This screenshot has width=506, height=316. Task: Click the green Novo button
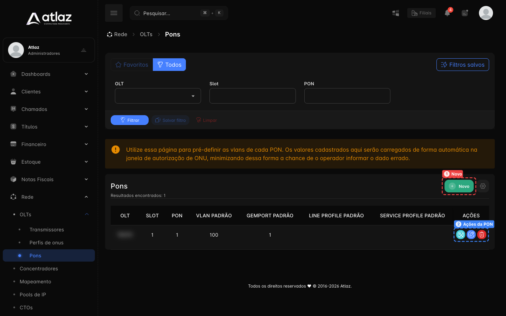(459, 186)
